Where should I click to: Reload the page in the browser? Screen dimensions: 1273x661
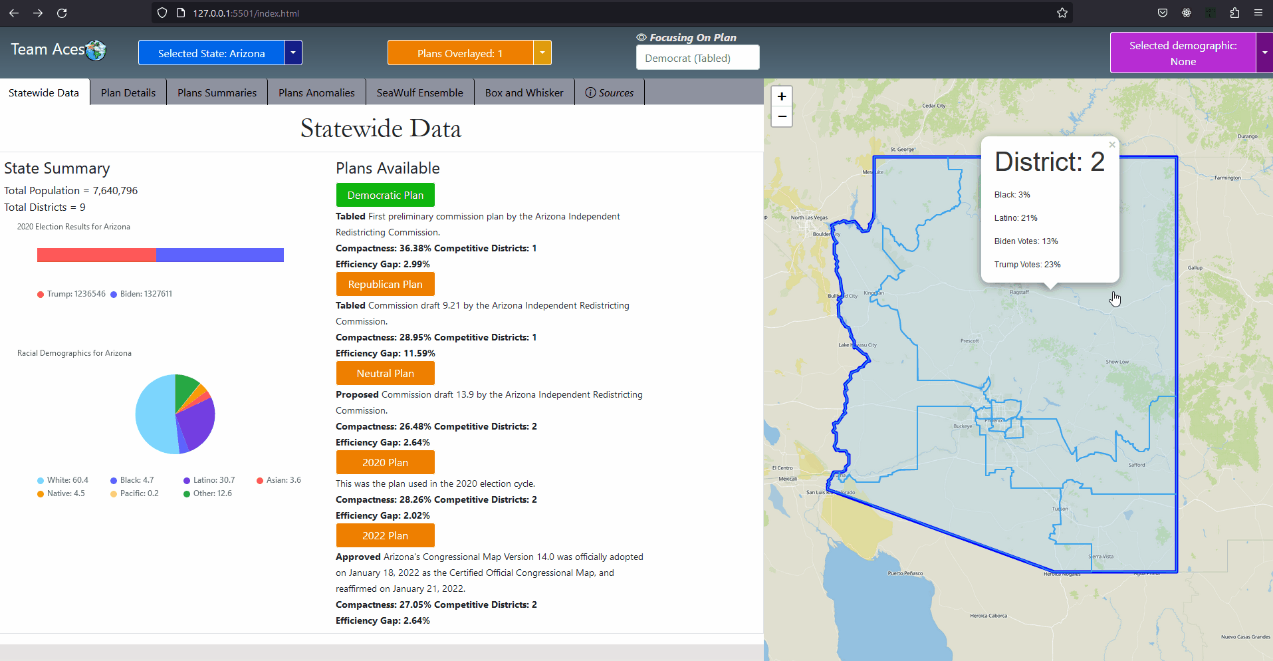[x=62, y=13]
